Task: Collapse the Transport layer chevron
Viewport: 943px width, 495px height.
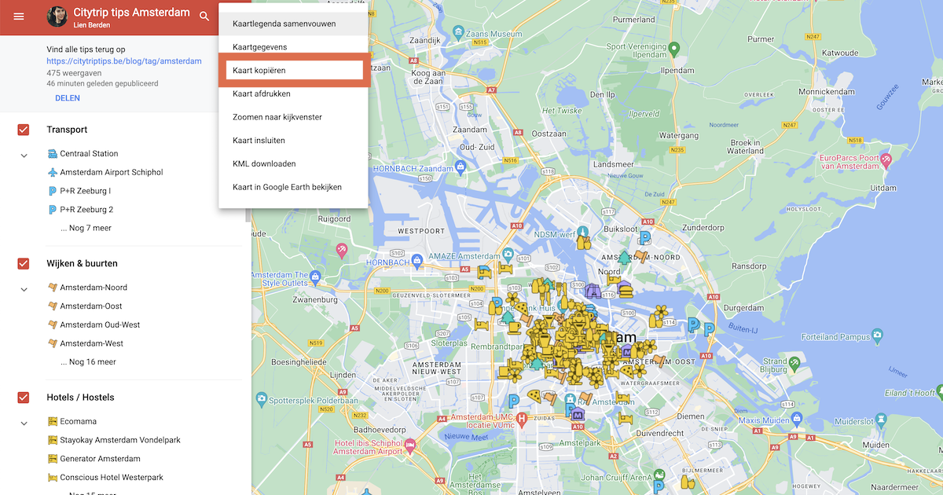Action: pyautogui.click(x=24, y=156)
